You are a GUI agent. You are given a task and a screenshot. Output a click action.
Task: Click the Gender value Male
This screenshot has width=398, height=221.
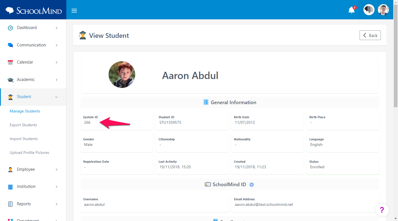click(88, 144)
